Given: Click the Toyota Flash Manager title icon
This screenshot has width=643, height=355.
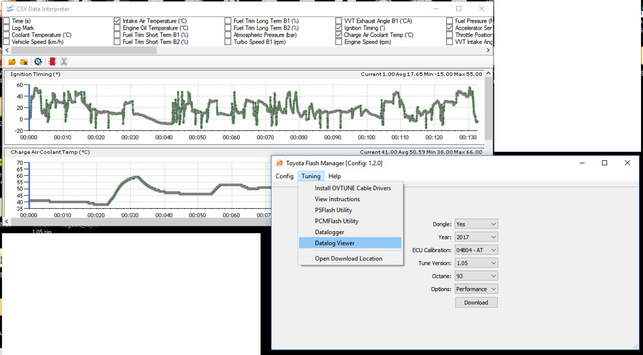Looking at the screenshot, I should coord(280,163).
